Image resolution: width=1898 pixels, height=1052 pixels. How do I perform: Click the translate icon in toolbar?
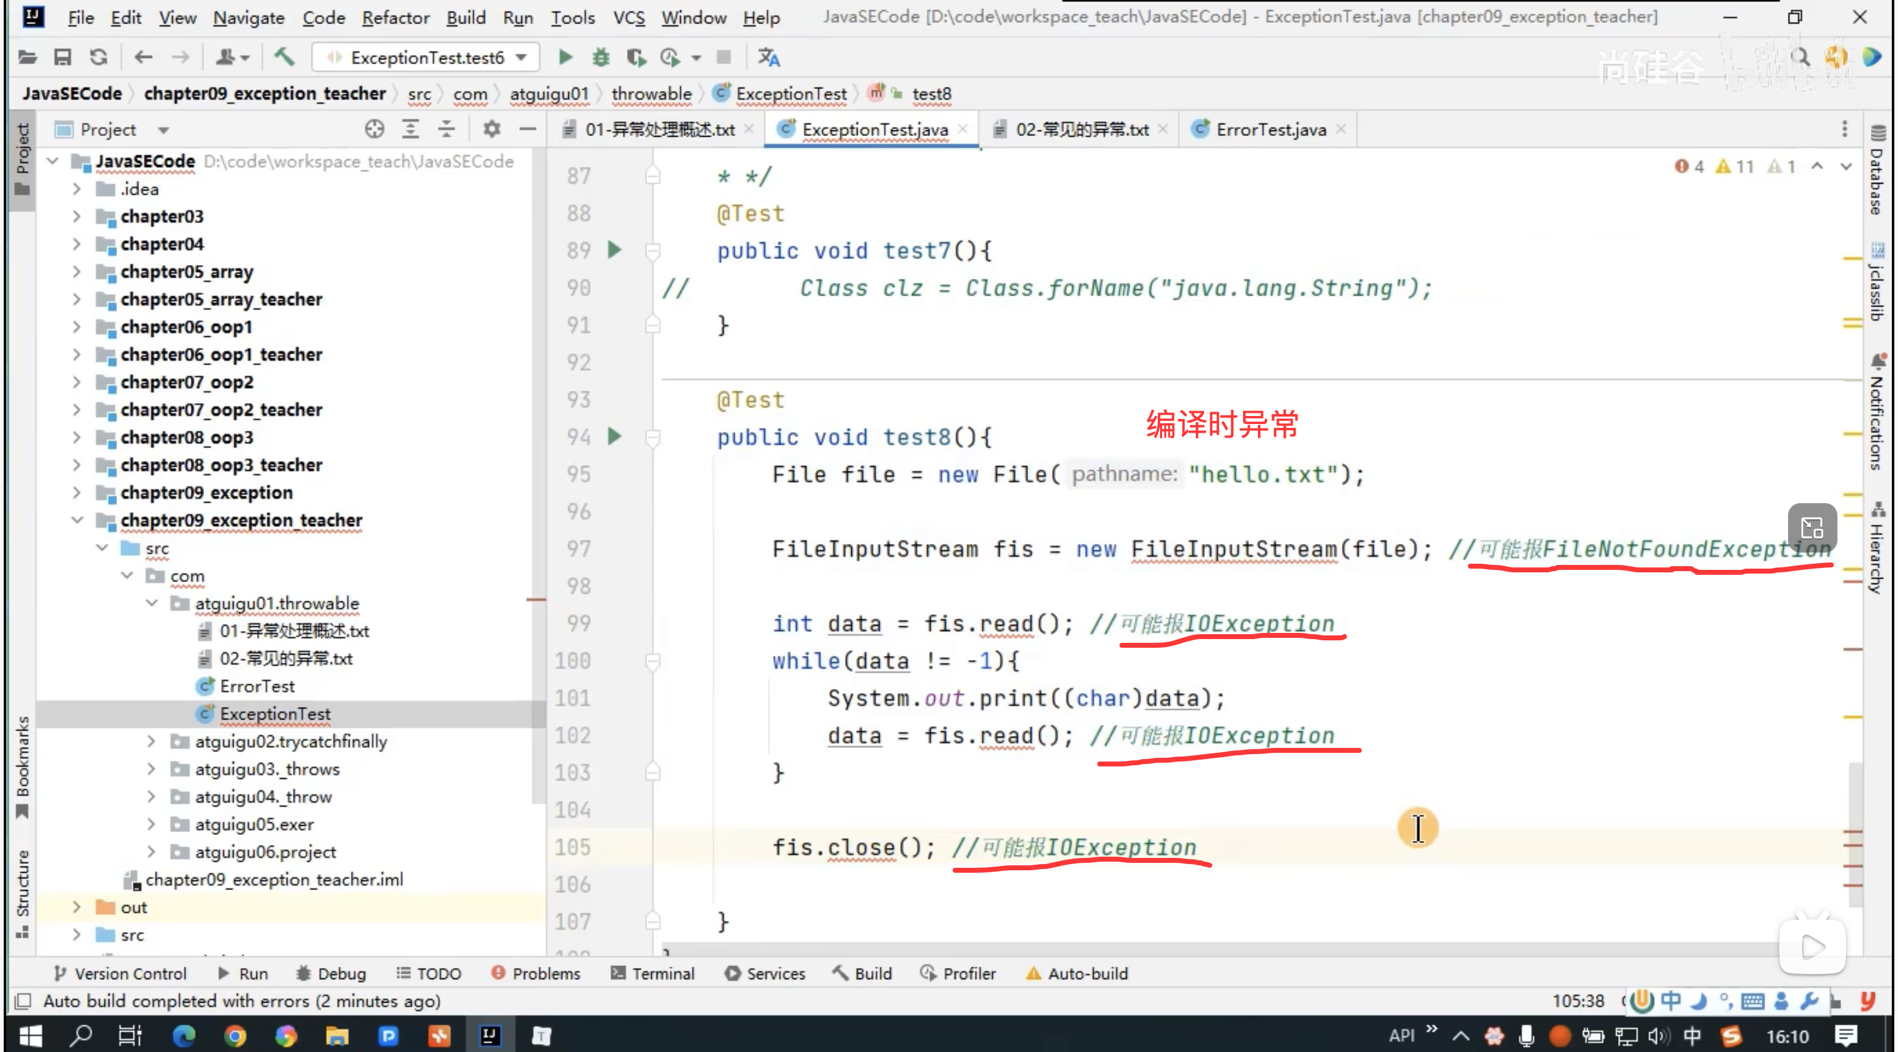(x=769, y=57)
